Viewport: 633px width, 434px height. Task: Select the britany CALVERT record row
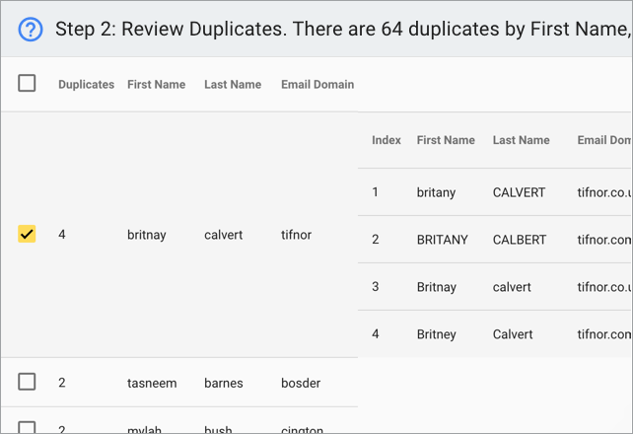[x=495, y=192]
